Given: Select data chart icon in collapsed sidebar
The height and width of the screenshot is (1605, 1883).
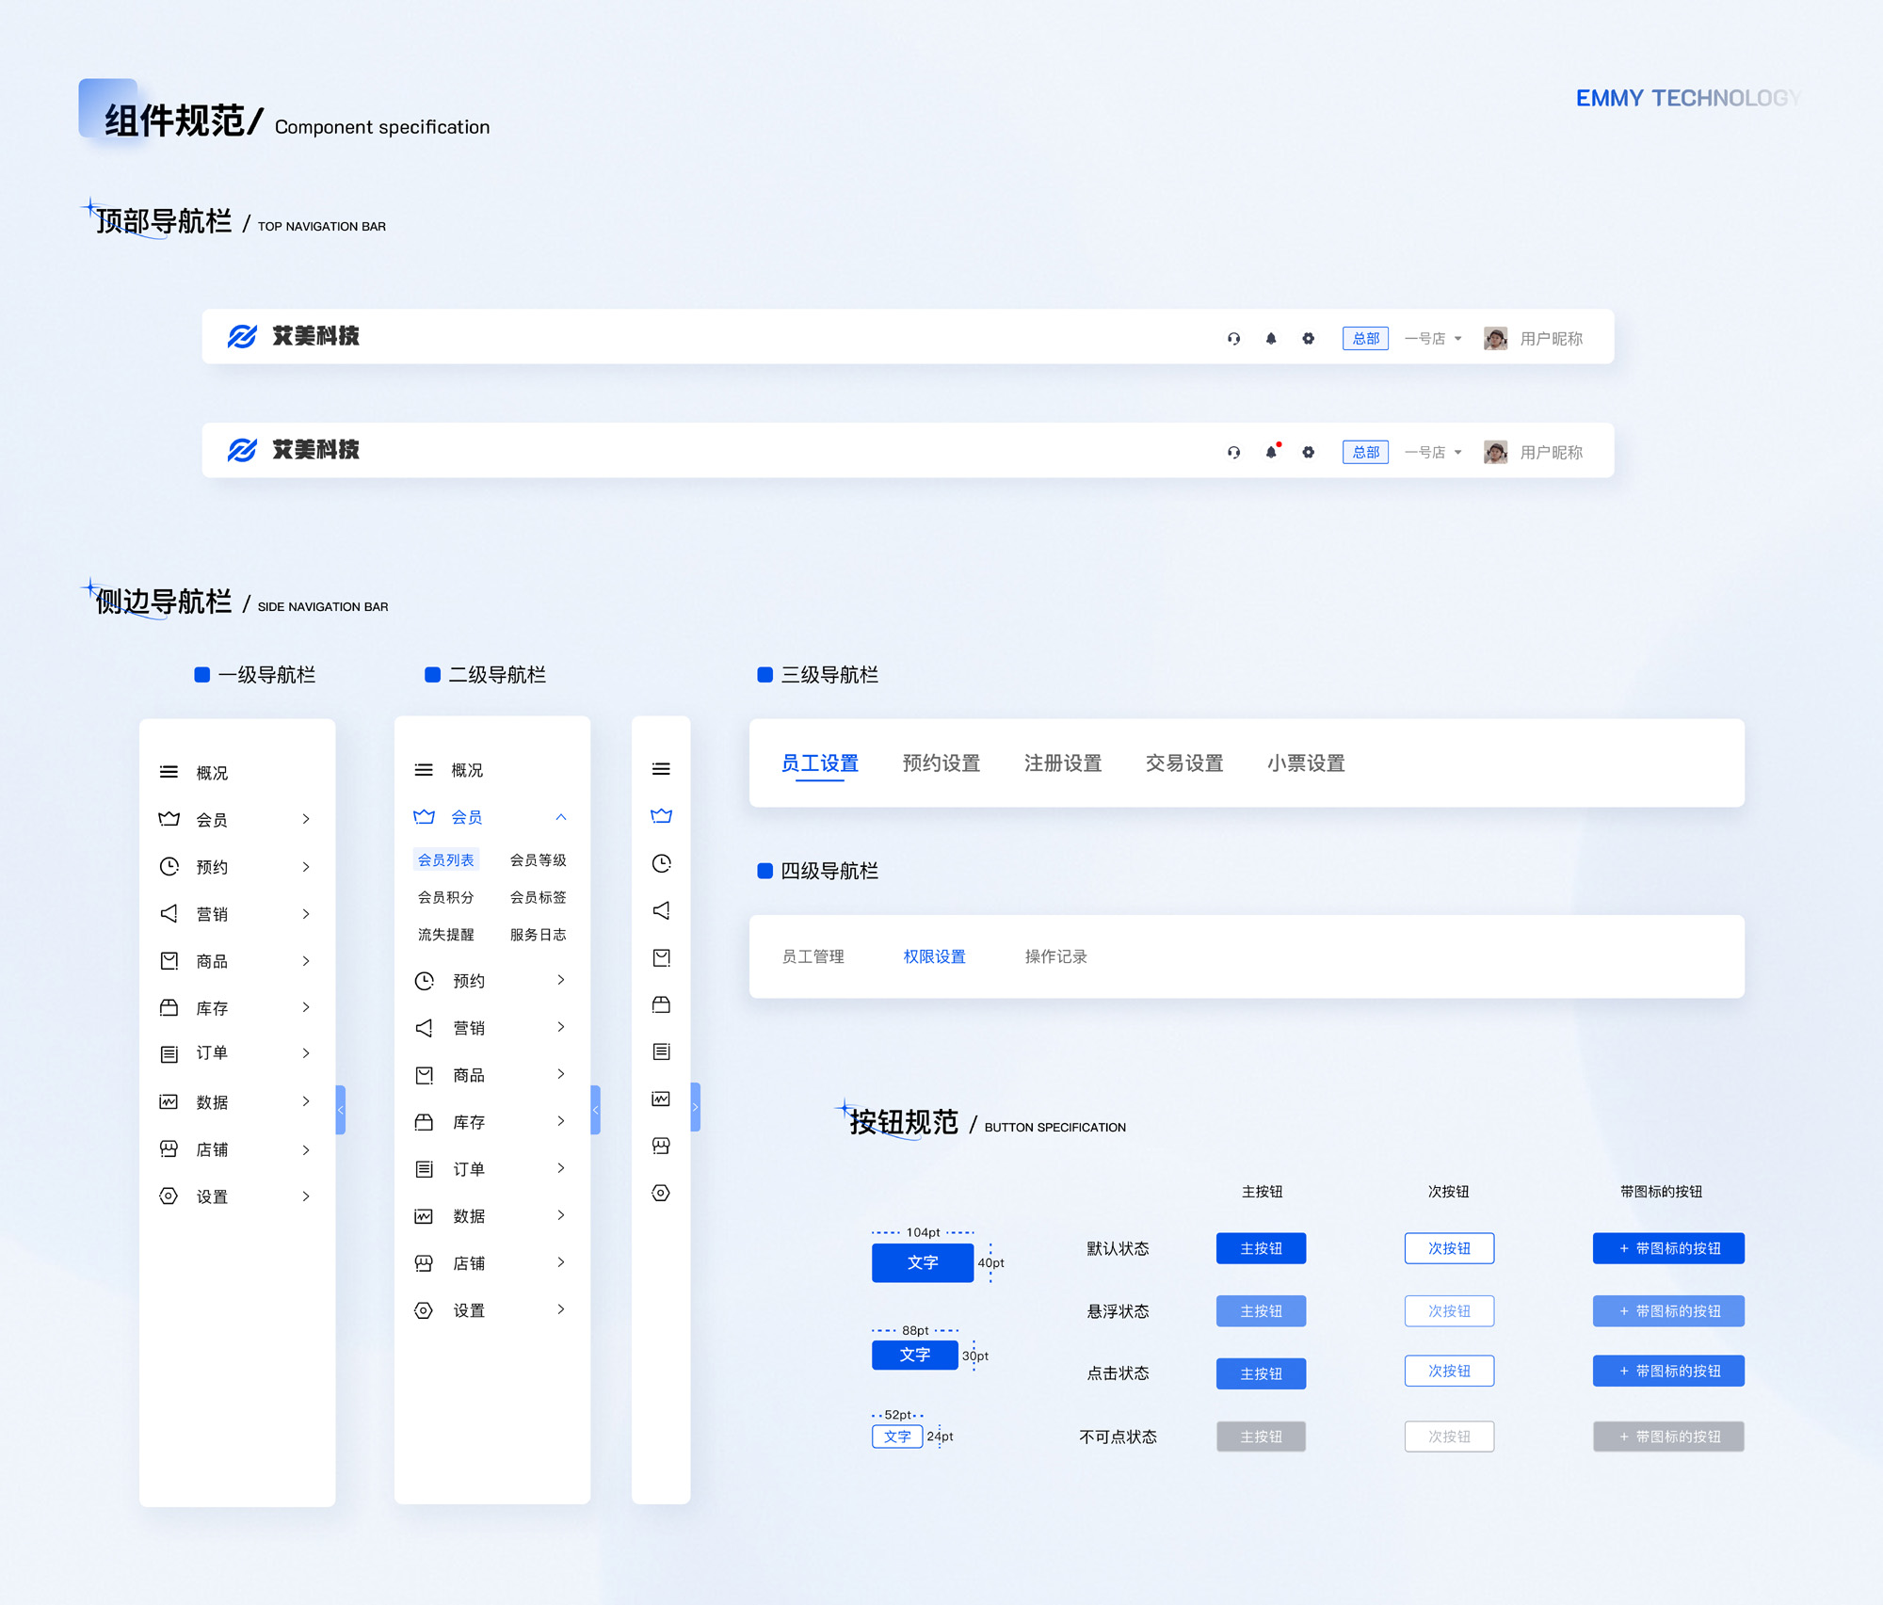Looking at the screenshot, I should click(x=661, y=1099).
